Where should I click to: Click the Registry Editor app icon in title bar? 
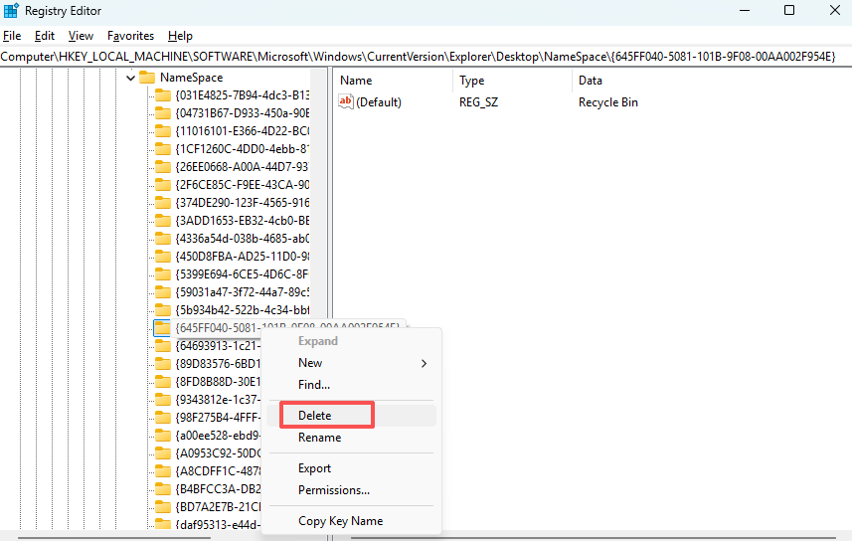(x=12, y=11)
